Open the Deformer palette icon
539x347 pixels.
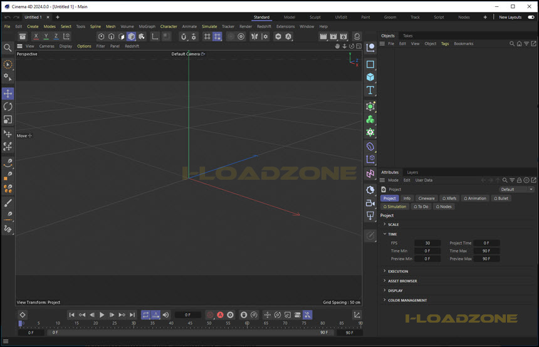point(370,147)
